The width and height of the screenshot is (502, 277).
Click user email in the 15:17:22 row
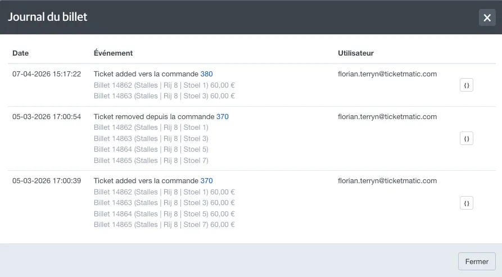[x=387, y=74]
